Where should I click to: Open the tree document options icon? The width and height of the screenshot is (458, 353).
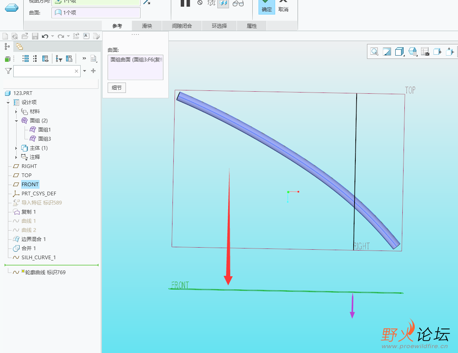94,58
